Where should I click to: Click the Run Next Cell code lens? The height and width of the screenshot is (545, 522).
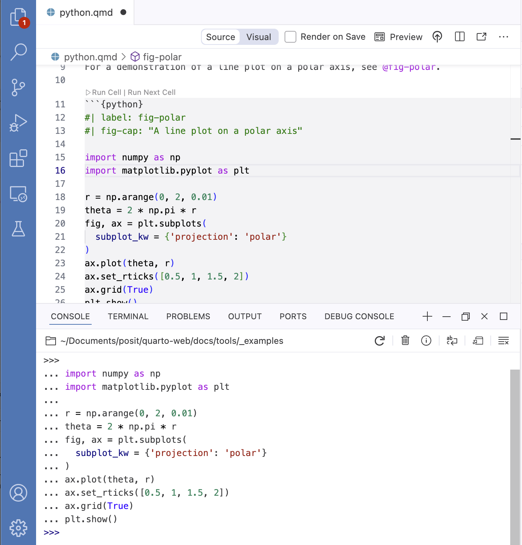coord(152,92)
